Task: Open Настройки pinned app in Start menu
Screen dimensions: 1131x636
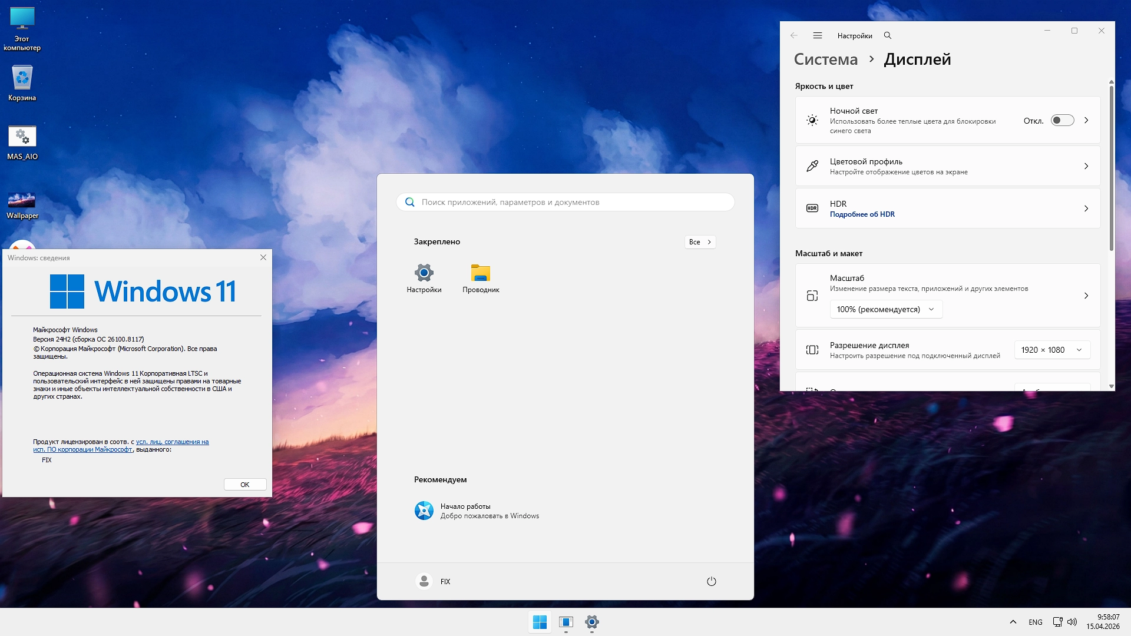Action: pos(424,277)
